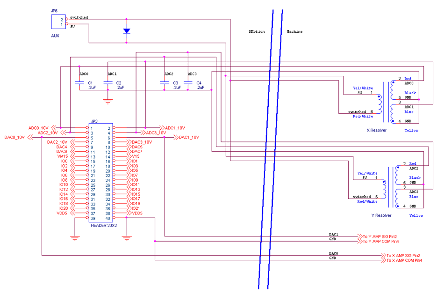The width and height of the screenshot is (444, 302).
Task: Select the diode symbol near JP6
Action: tap(127, 29)
